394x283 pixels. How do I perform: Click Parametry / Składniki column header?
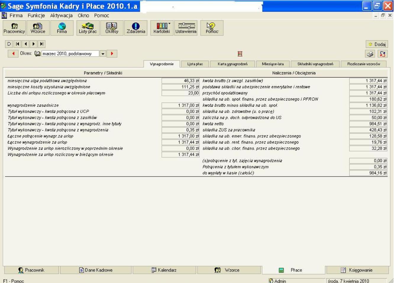point(103,73)
